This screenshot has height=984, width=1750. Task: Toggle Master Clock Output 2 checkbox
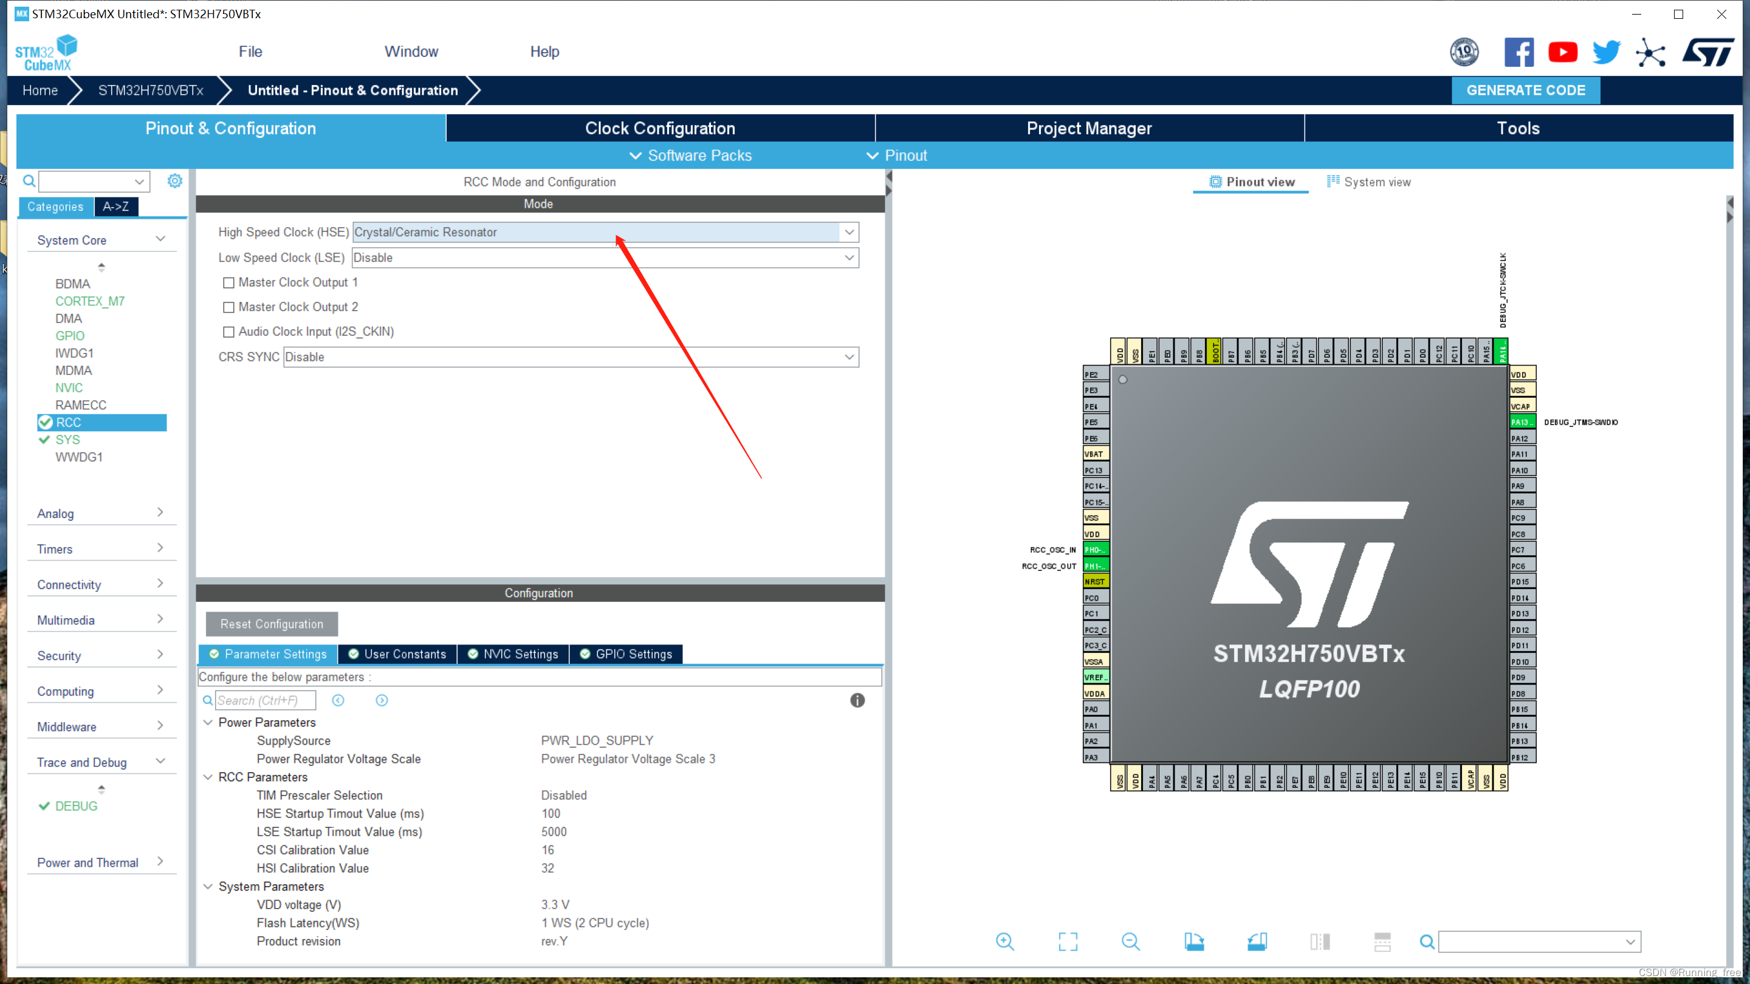pos(227,306)
